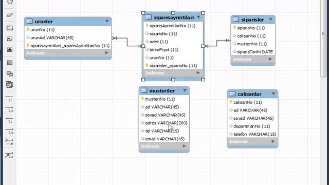This screenshot has height=185, width=329.
Task: Click table icon in siparisler header
Action: pyautogui.click(x=236, y=20)
